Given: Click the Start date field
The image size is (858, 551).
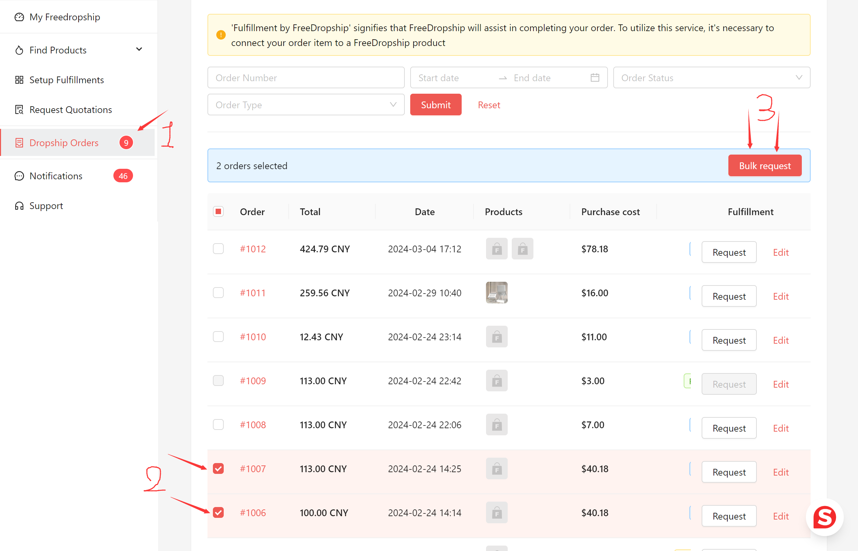Looking at the screenshot, I should (x=455, y=78).
